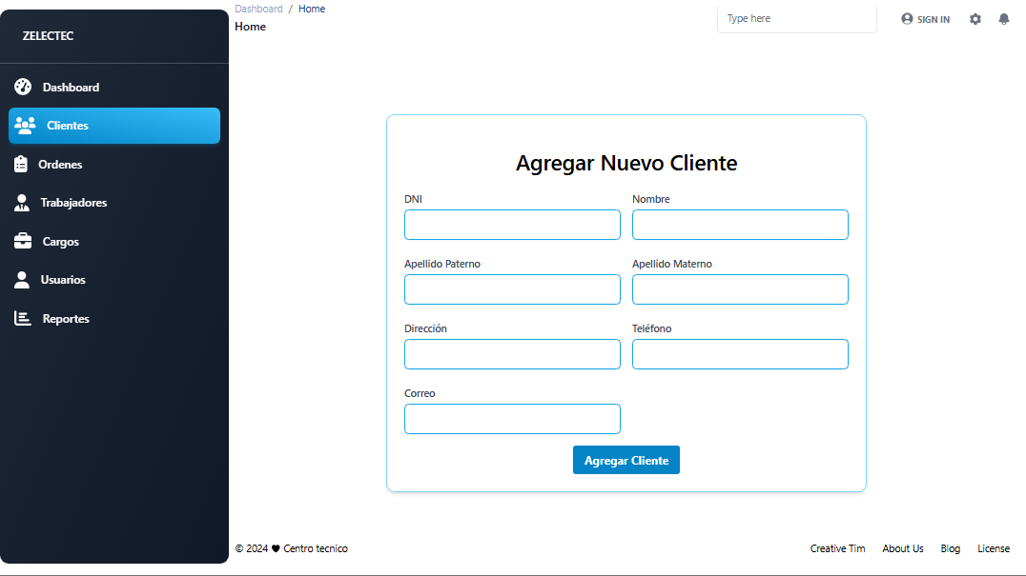Viewport: 1026px width, 576px height.
Task: Open the settings gear icon
Action: (x=975, y=19)
